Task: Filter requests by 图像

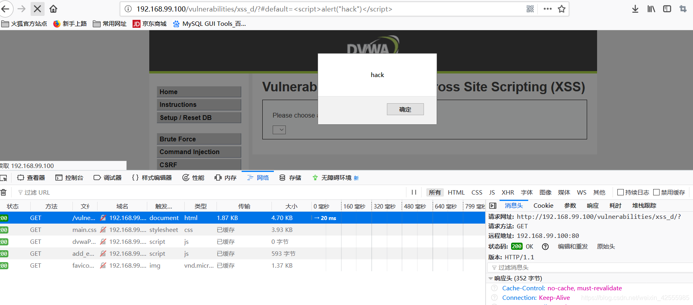Action: click(545, 192)
